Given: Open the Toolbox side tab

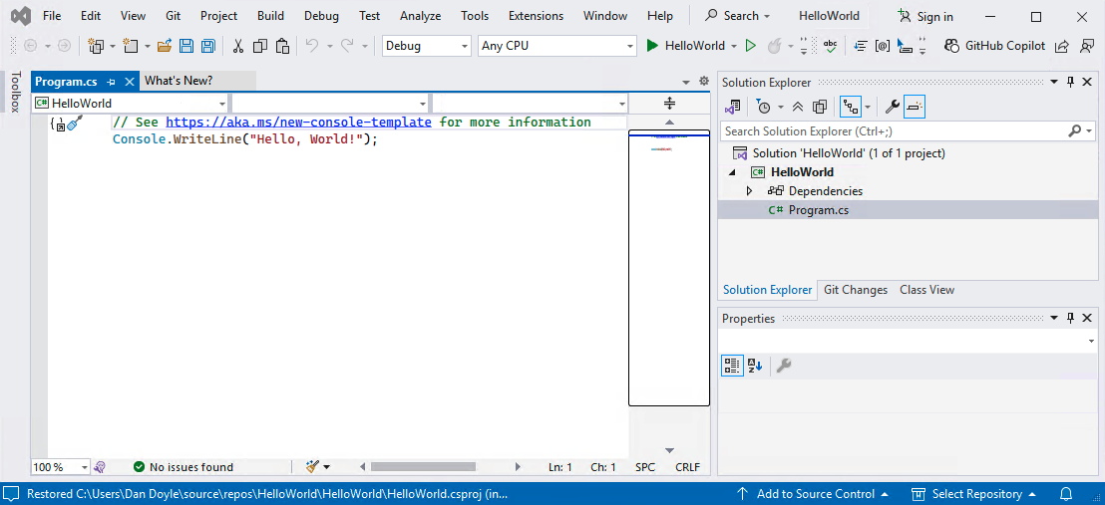Looking at the screenshot, I should [x=16, y=92].
